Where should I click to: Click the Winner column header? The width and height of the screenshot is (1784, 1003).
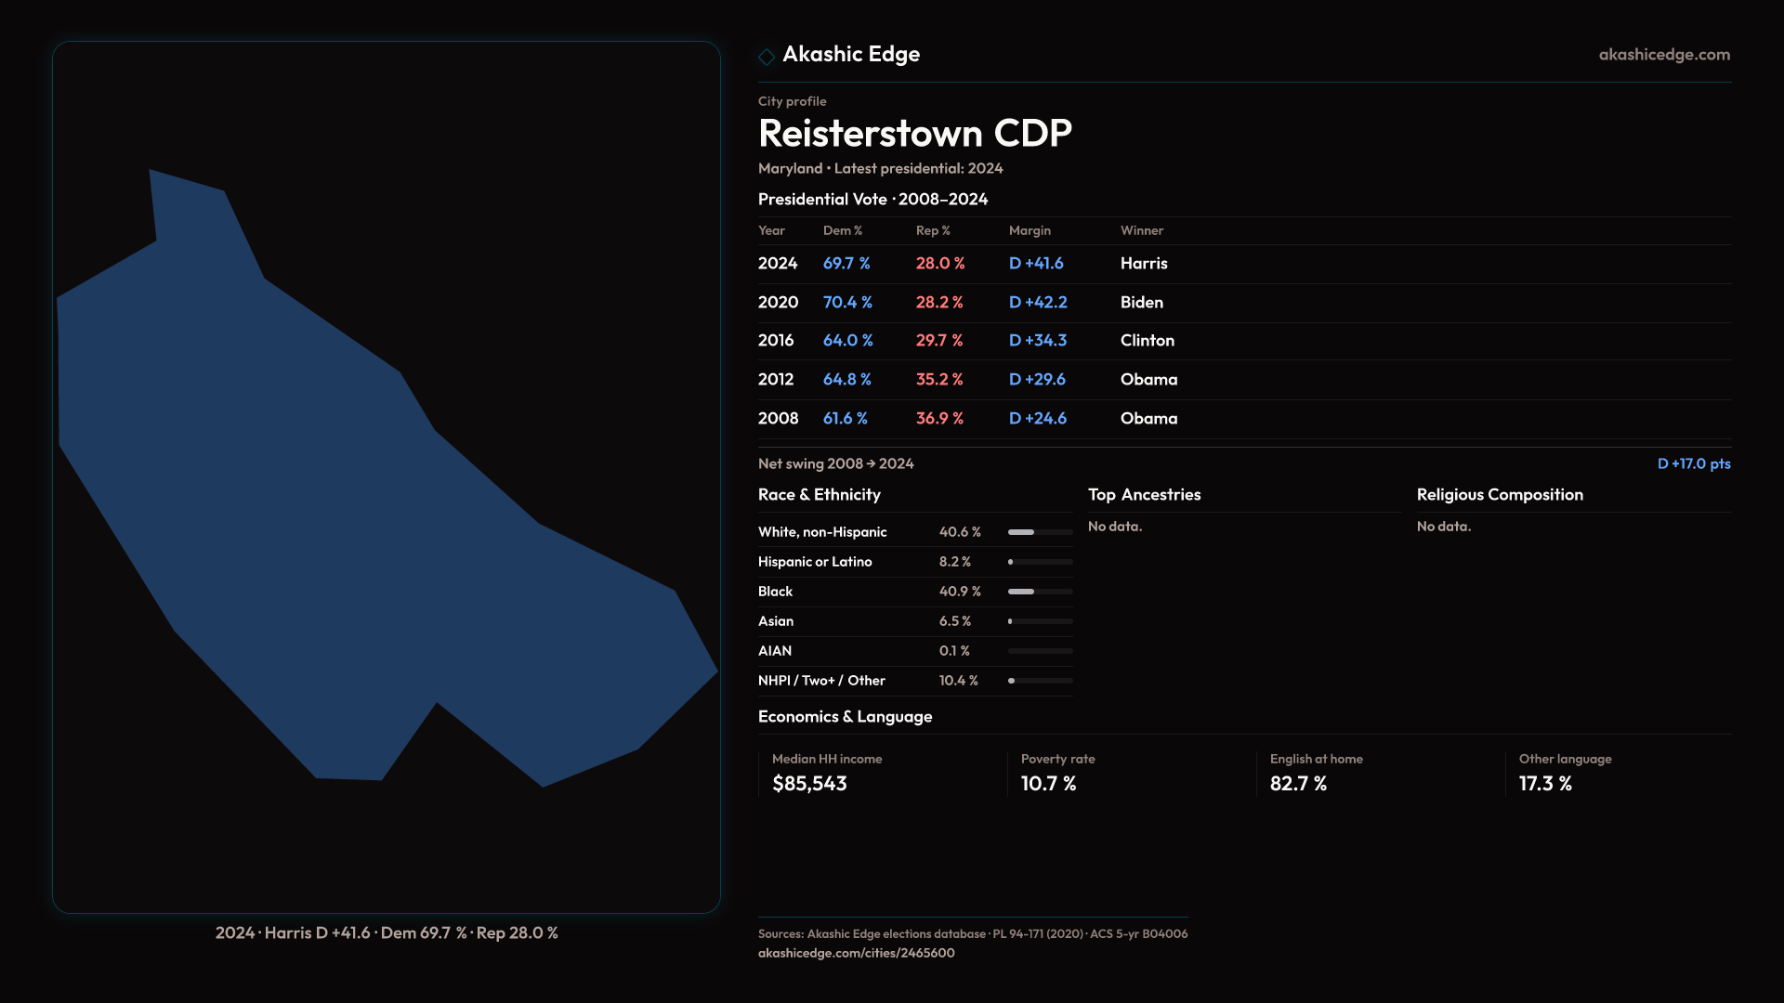[1141, 230]
